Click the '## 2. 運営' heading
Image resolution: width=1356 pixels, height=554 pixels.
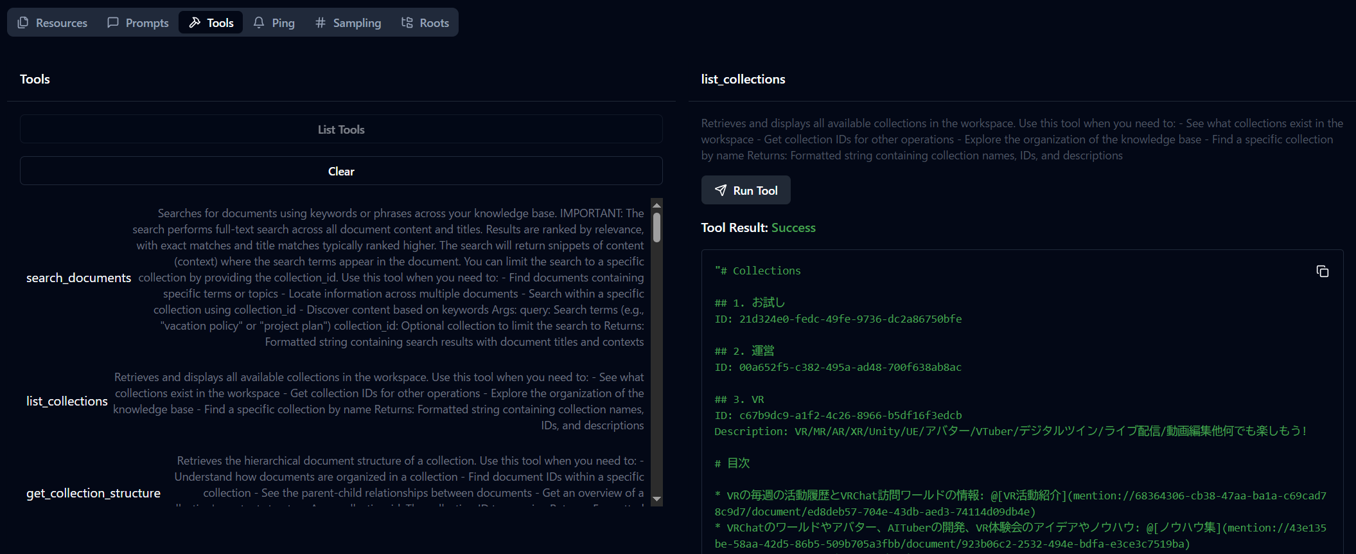pos(744,351)
